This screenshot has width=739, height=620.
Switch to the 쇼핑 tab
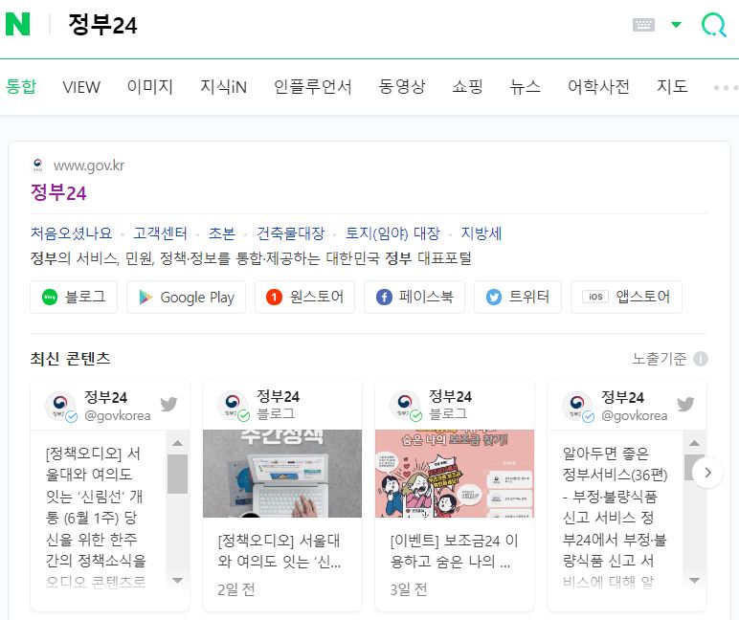467,87
